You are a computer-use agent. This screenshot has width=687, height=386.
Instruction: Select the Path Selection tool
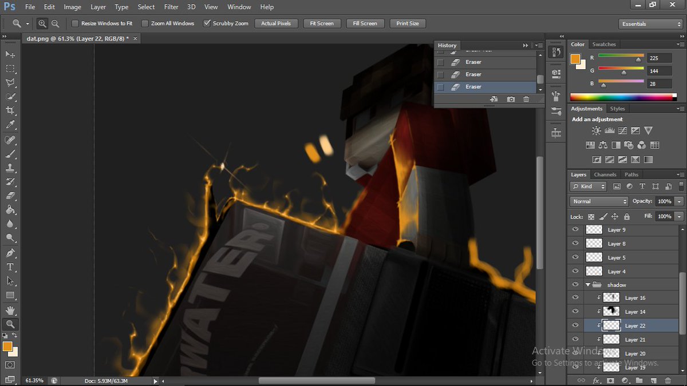coord(10,281)
